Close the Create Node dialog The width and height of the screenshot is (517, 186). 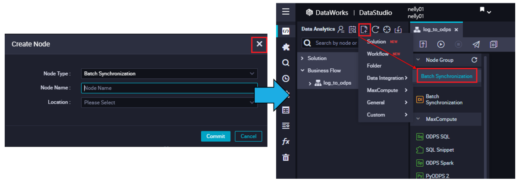pyautogui.click(x=259, y=44)
